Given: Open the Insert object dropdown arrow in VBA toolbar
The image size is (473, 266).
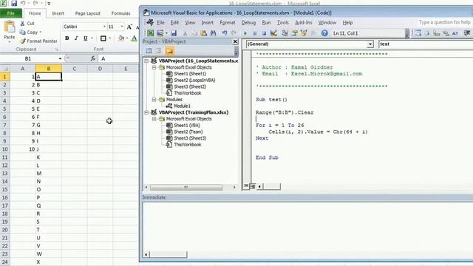Looking at the screenshot, I should coord(166,33).
